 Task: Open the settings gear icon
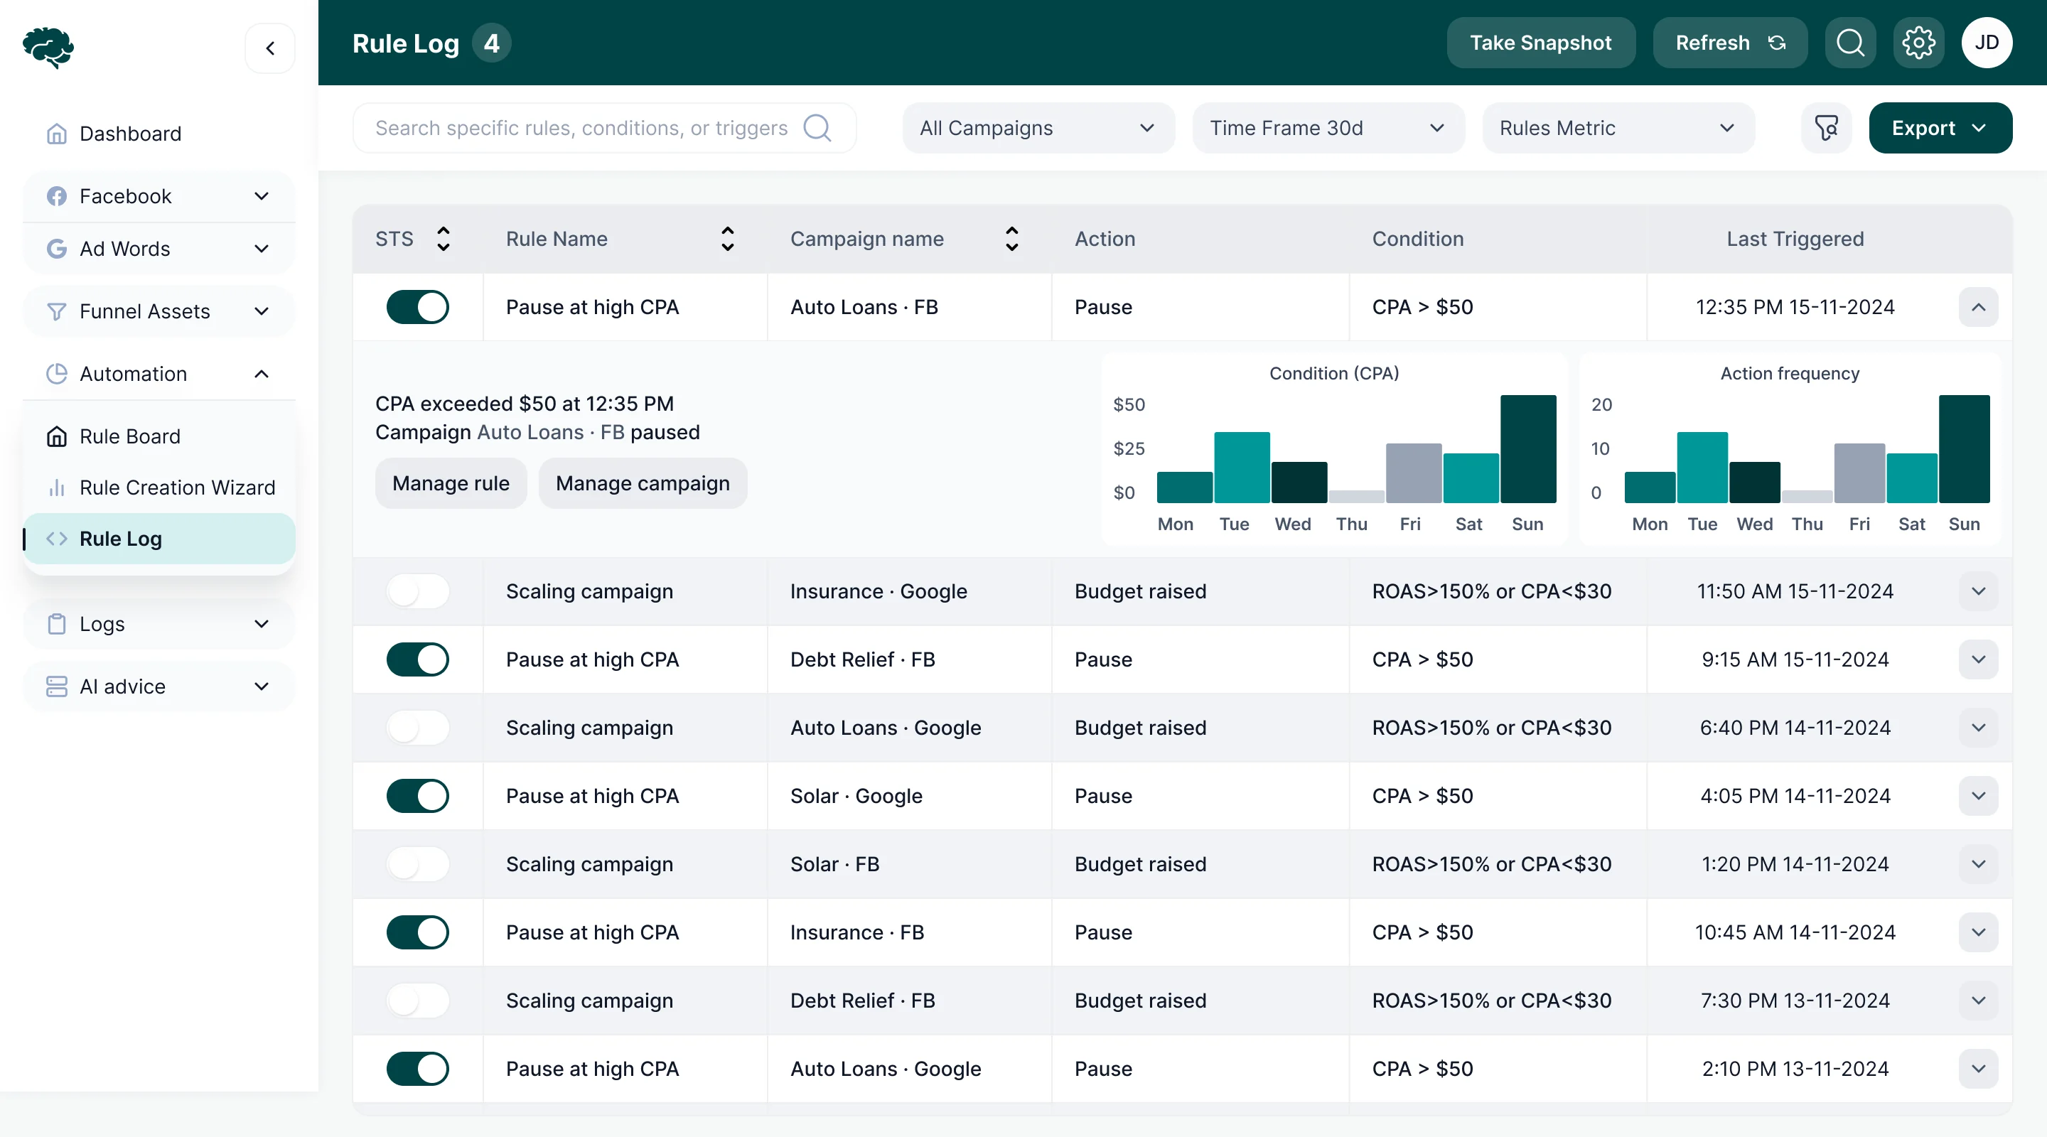(x=1918, y=43)
